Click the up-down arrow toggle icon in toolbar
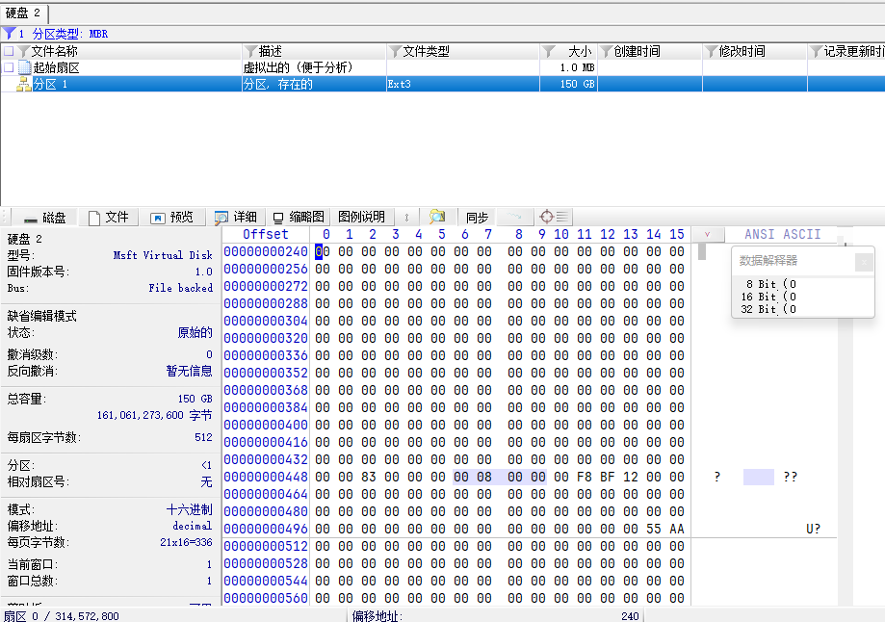 coord(406,218)
